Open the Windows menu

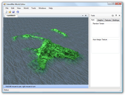point(42,8)
